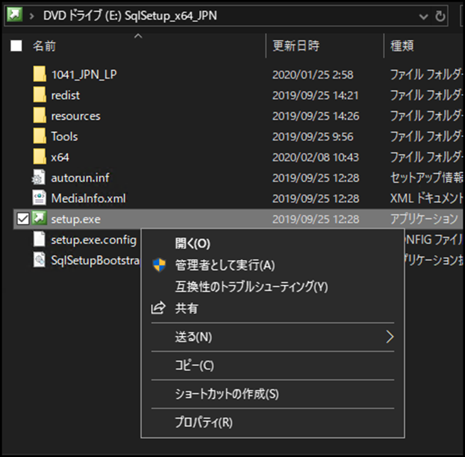Click the x64 folder icon
Screen dimensions: 465x457
(40, 157)
